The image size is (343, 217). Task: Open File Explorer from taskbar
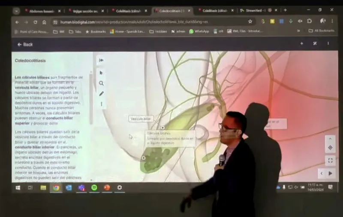(43, 188)
